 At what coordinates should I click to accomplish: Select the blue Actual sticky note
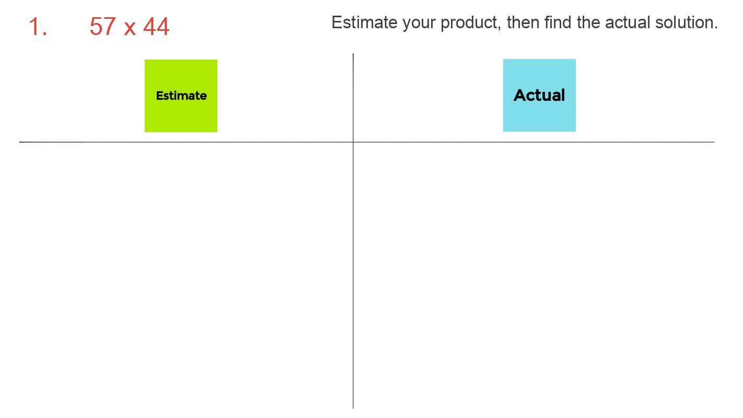point(539,95)
